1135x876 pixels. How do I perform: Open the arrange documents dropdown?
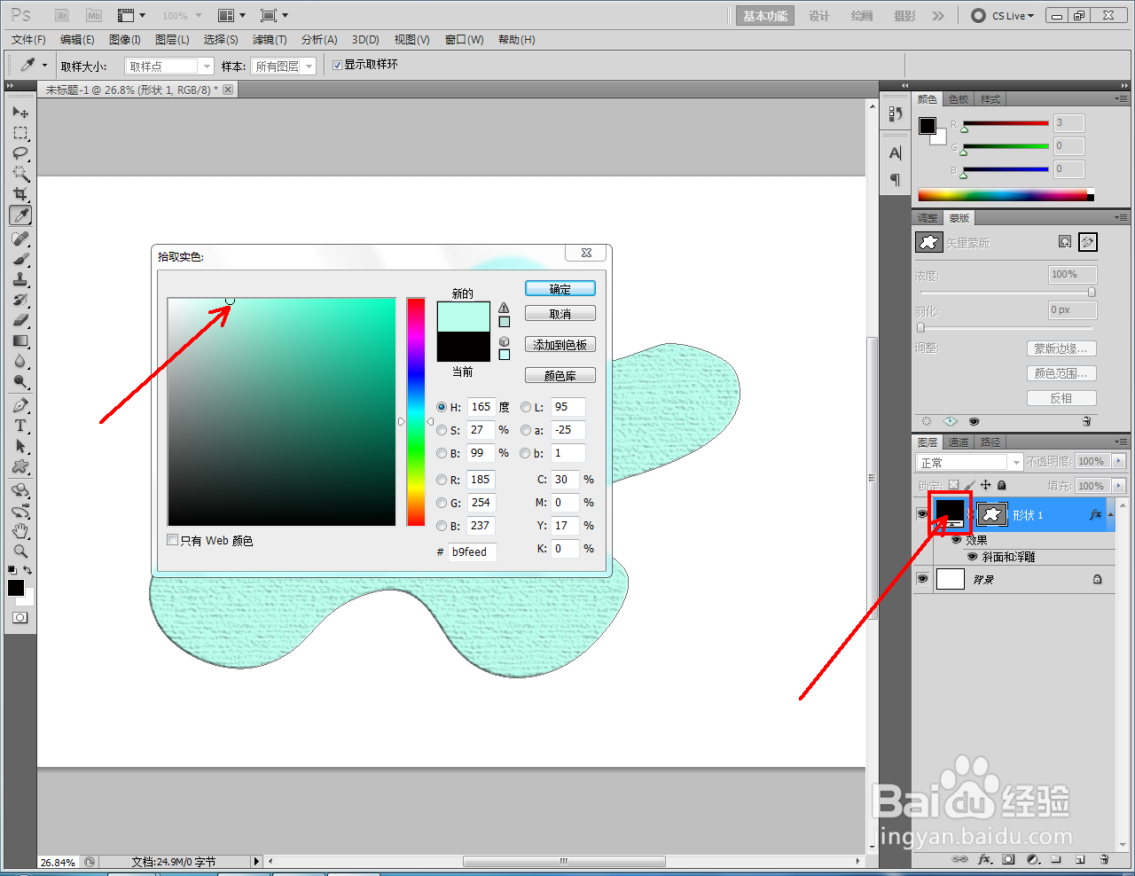(231, 15)
